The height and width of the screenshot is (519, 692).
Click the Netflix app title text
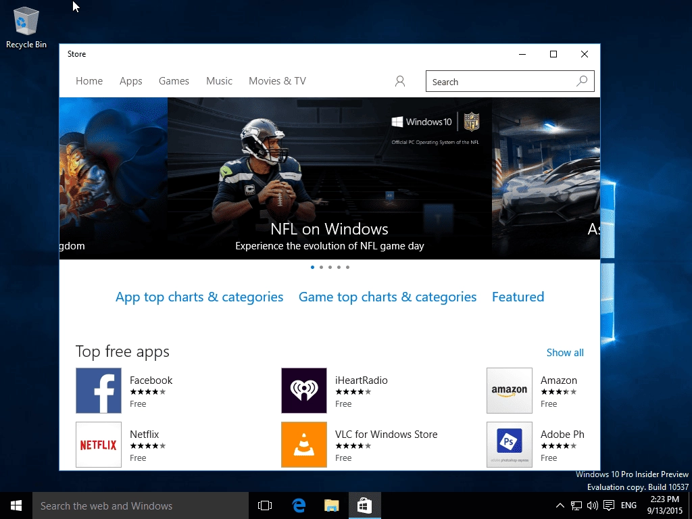point(145,435)
